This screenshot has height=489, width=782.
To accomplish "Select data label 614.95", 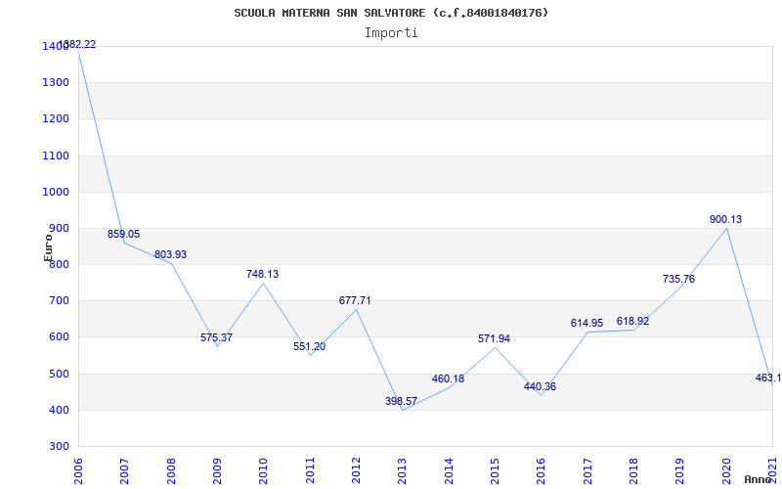I will point(587,323).
